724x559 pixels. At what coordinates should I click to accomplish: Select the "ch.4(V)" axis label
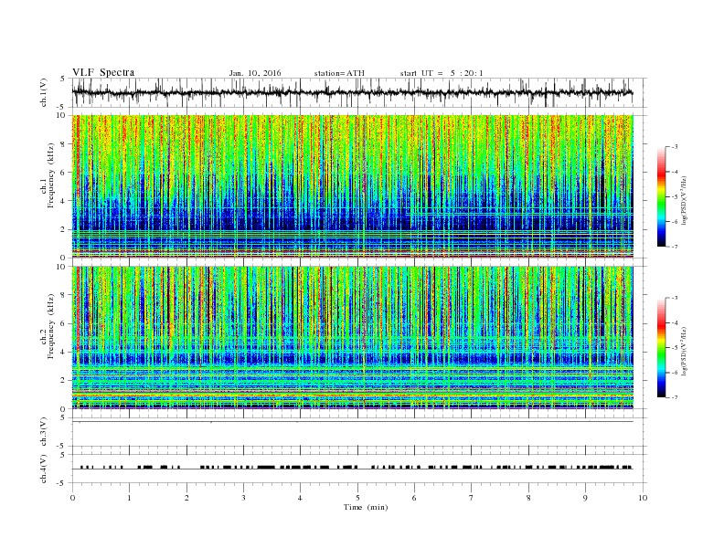tap(44, 469)
